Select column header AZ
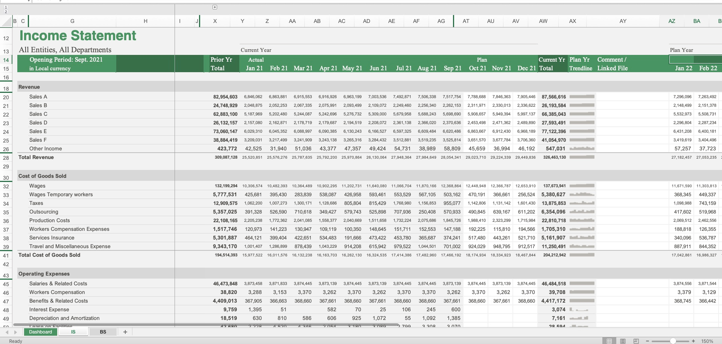The image size is (722, 344). pos(672,21)
